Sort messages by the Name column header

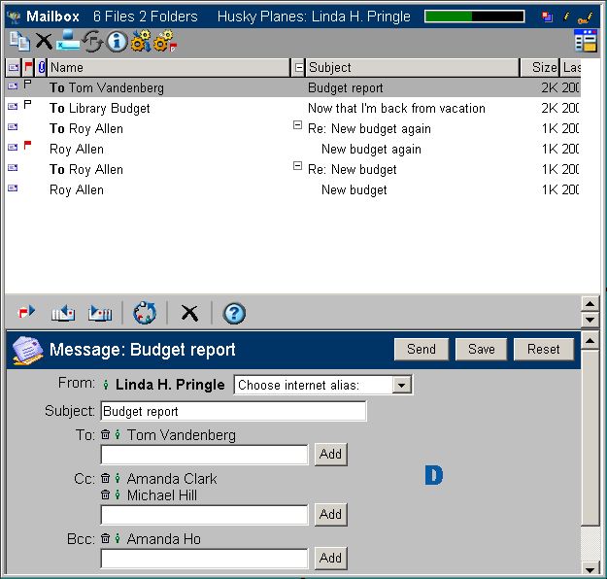coord(165,67)
